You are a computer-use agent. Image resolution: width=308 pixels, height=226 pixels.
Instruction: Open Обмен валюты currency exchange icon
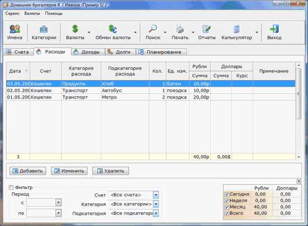click(x=113, y=29)
